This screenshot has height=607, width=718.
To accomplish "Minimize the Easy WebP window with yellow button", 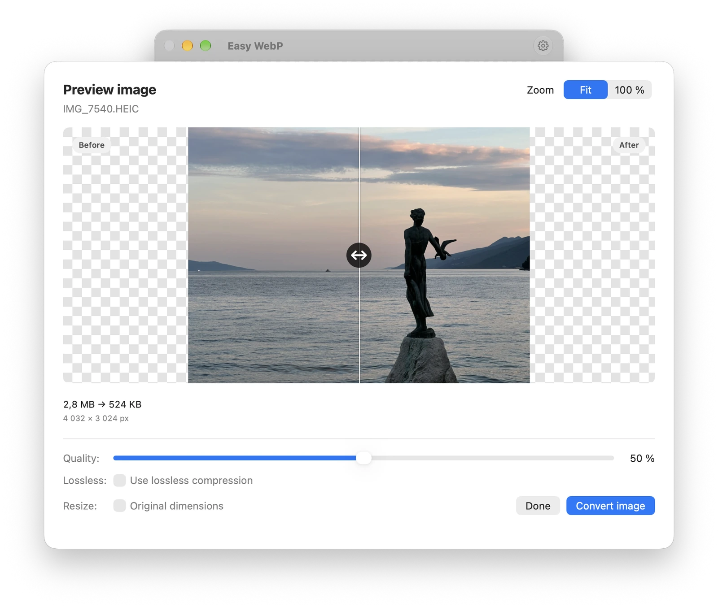I will click(x=187, y=46).
